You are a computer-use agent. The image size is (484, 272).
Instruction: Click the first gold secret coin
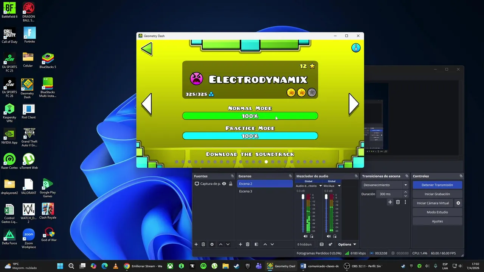(x=291, y=93)
